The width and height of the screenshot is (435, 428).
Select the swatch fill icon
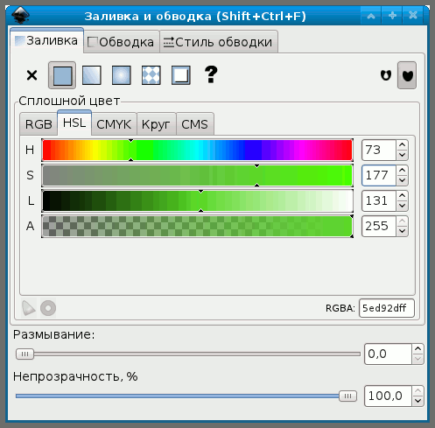click(x=181, y=75)
